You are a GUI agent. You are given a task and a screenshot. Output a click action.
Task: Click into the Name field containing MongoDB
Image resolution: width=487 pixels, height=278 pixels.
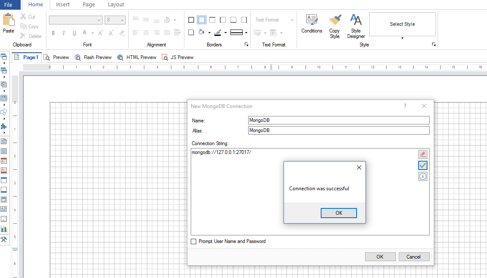(x=339, y=120)
